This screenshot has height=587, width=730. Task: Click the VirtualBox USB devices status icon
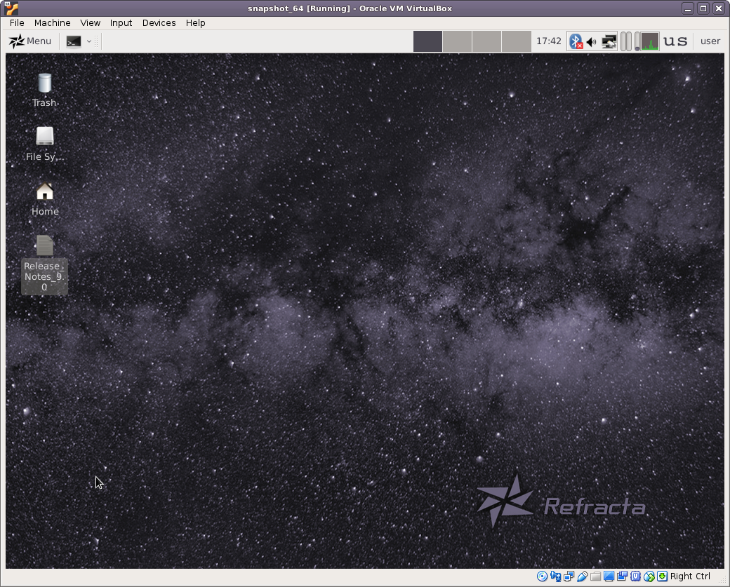(x=582, y=576)
